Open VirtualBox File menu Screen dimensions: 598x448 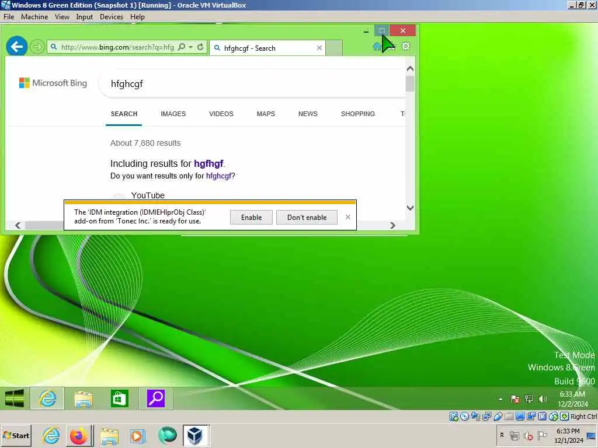pyautogui.click(x=9, y=17)
